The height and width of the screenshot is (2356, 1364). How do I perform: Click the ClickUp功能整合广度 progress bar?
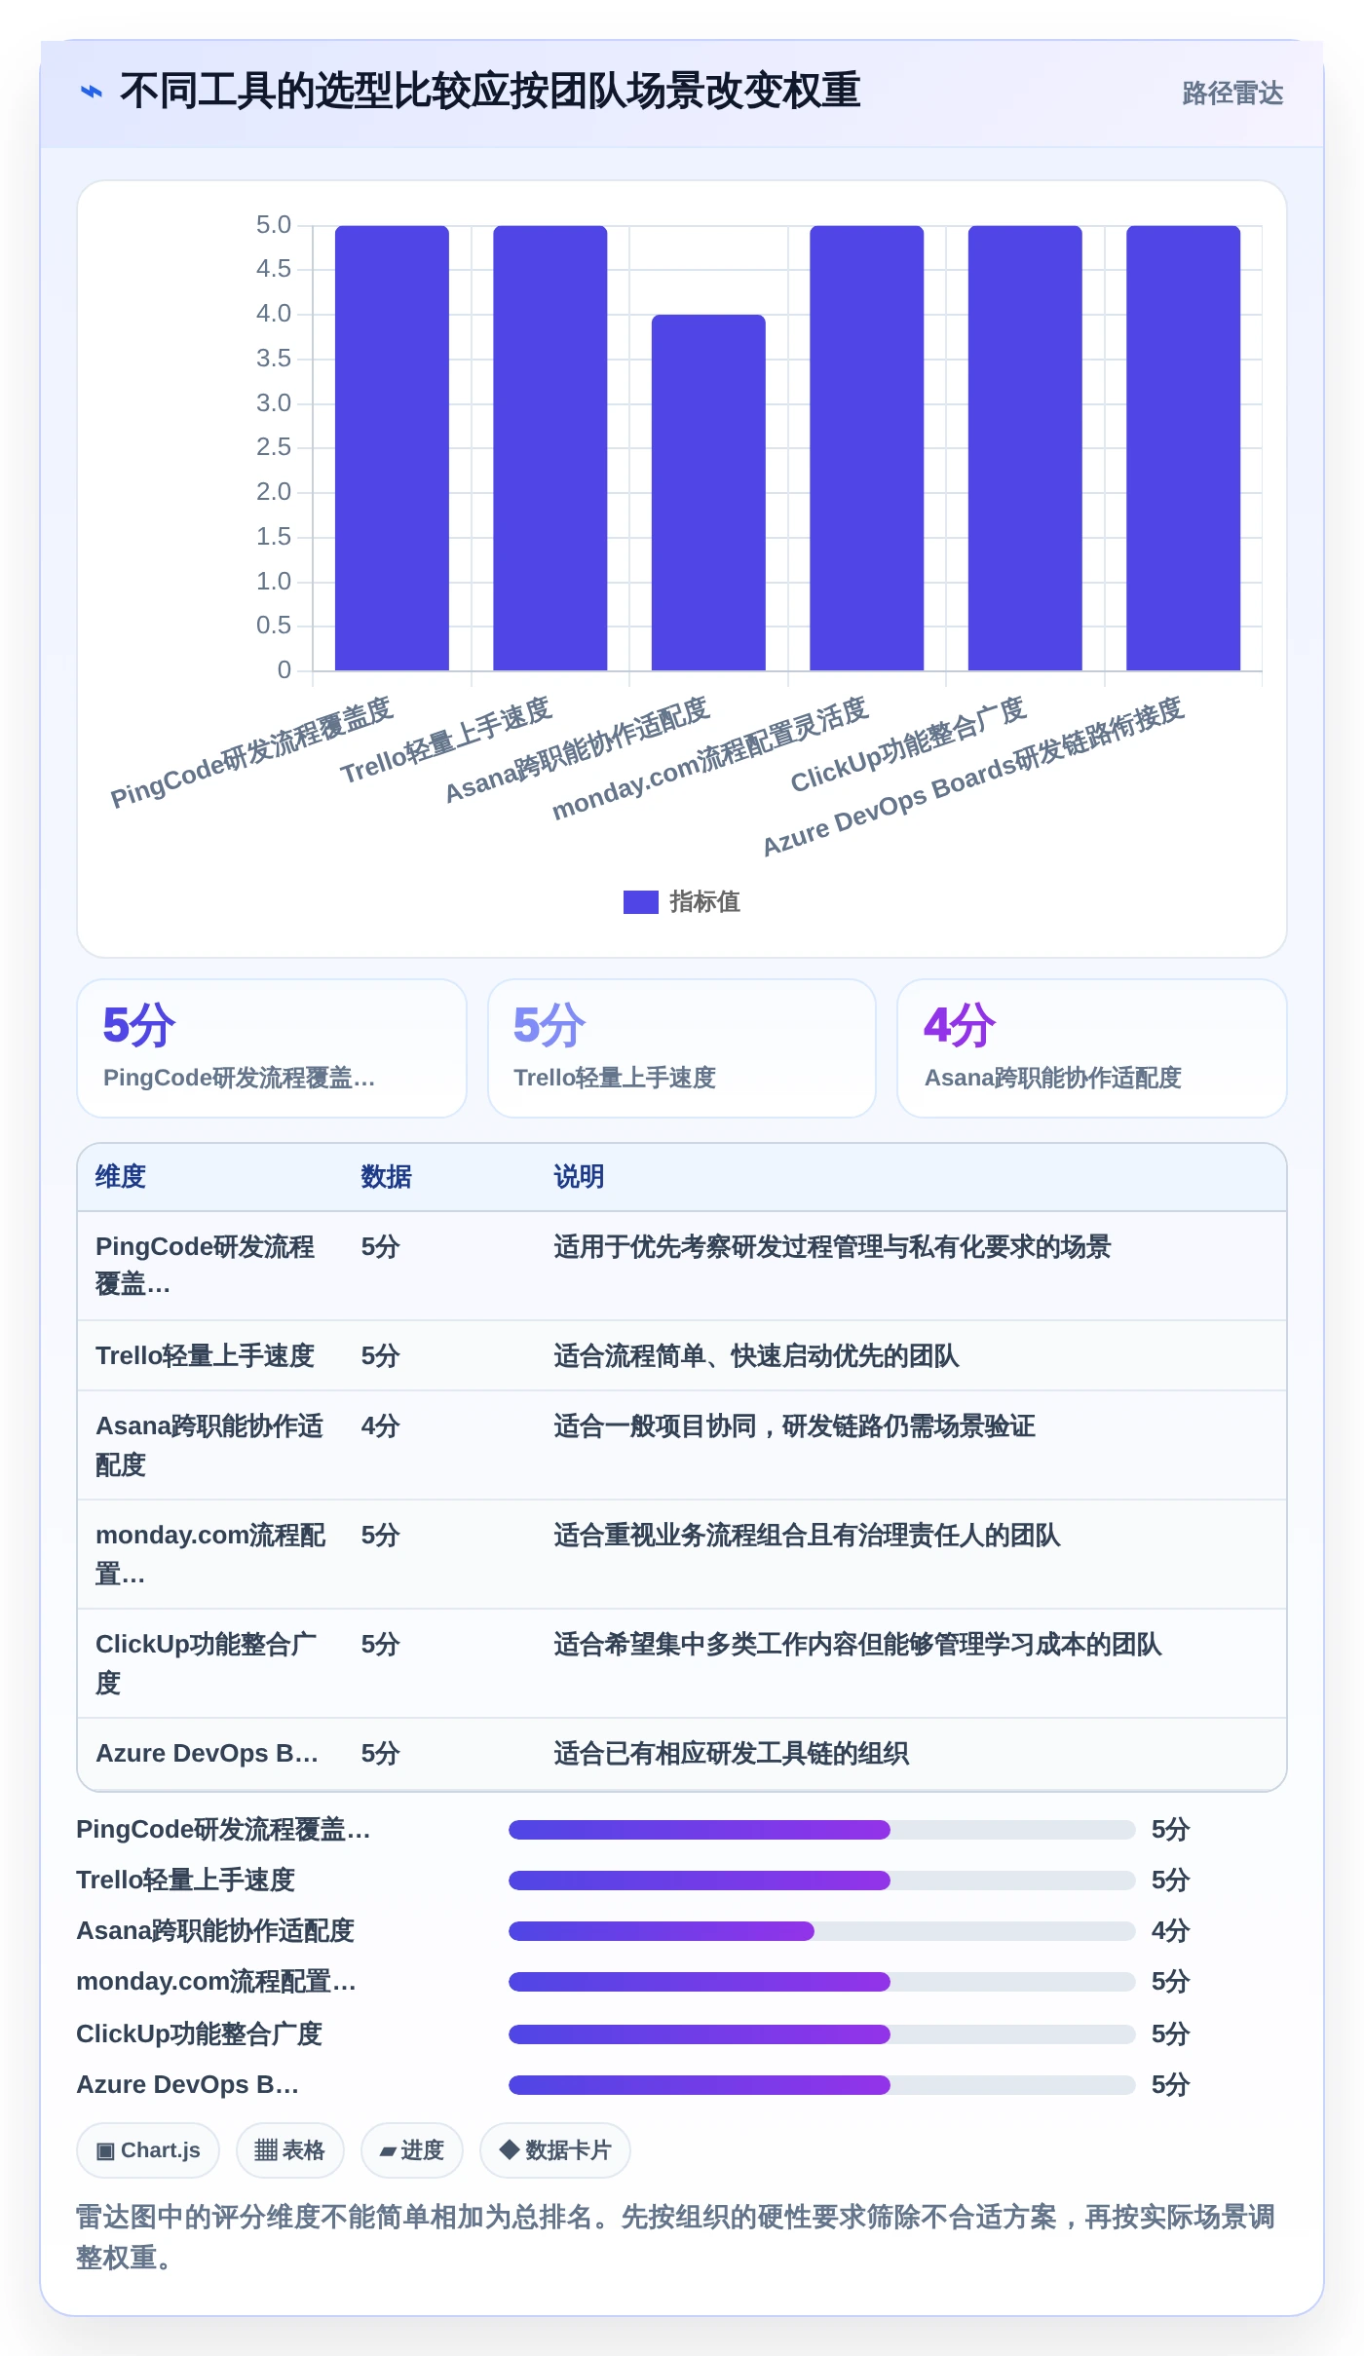pyautogui.click(x=821, y=2034)
